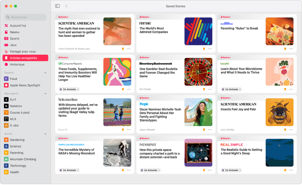Viewport: 302px width, 185px height.
Task: Unsave the hunt and gather myth story
Action: point(123,49)
